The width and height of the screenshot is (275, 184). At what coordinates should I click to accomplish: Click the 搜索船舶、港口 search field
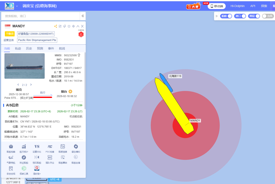click(x=41, y=16)
